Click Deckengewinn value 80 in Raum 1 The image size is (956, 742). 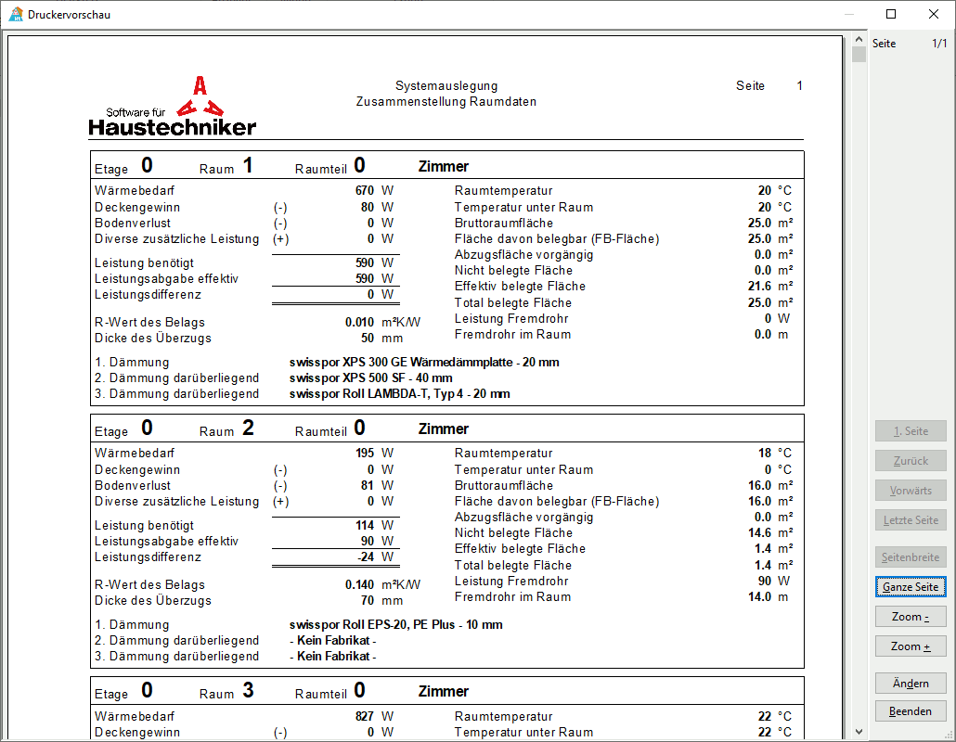367,207
